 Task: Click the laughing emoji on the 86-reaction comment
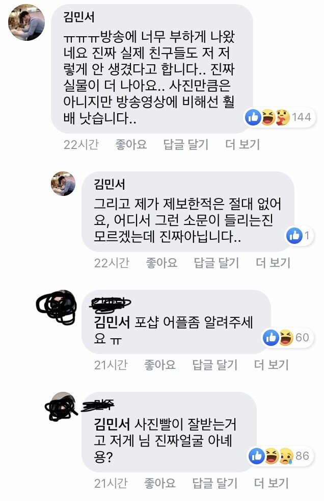[x=272, y=456]
